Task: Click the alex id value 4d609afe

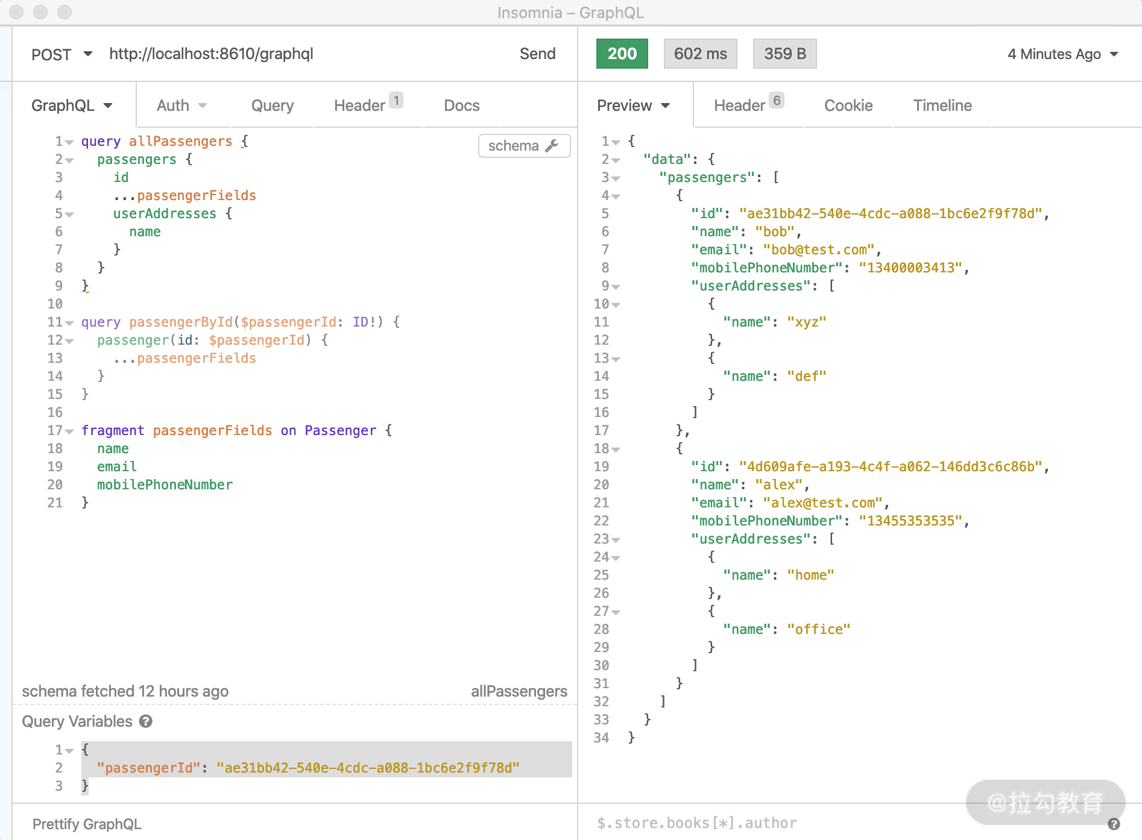Action: 891,466
